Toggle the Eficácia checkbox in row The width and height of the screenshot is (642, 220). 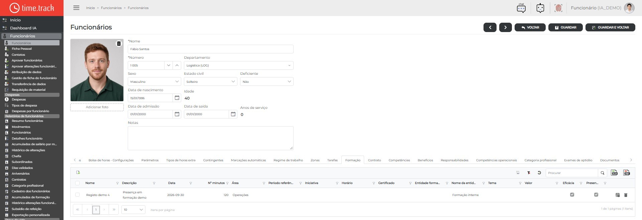572,195
